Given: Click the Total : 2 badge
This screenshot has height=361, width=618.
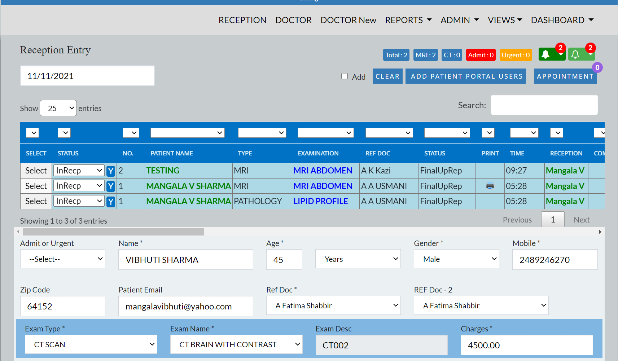Looking at the screenshot, I should (x=396, y=55).
